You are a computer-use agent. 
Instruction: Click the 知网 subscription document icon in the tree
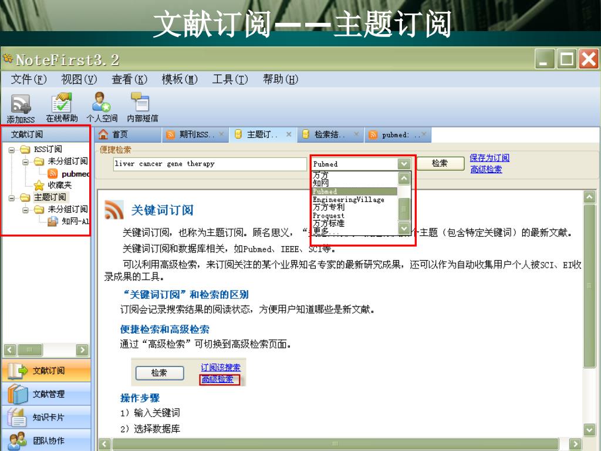coord(52,221)
